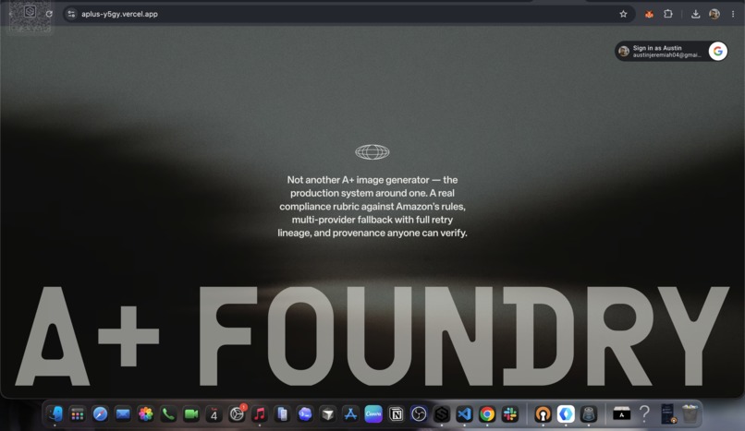This screenshot has height=431, width=745.
Task: Launch OBS Studio from the dock
Action: [419, 414]
